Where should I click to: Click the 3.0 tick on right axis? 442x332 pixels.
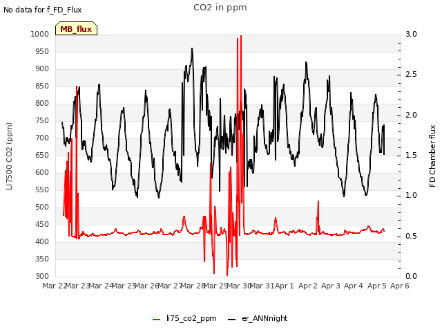click(411, 34)
